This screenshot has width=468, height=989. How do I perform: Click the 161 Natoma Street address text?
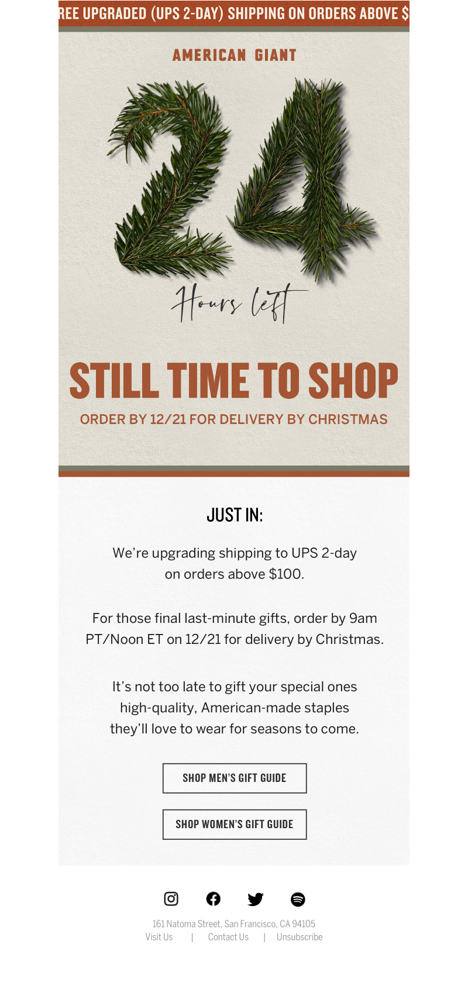coord(234,924)
